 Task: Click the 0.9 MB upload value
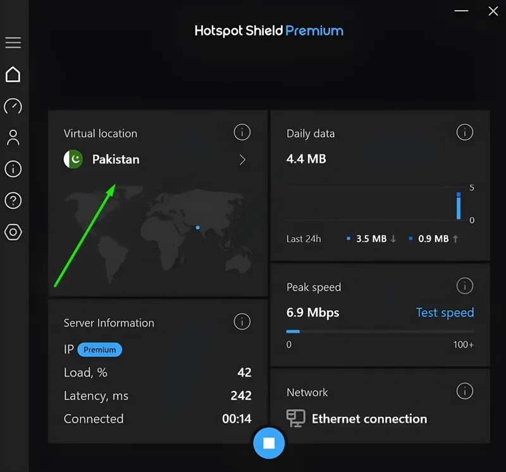tap(433, 239)
